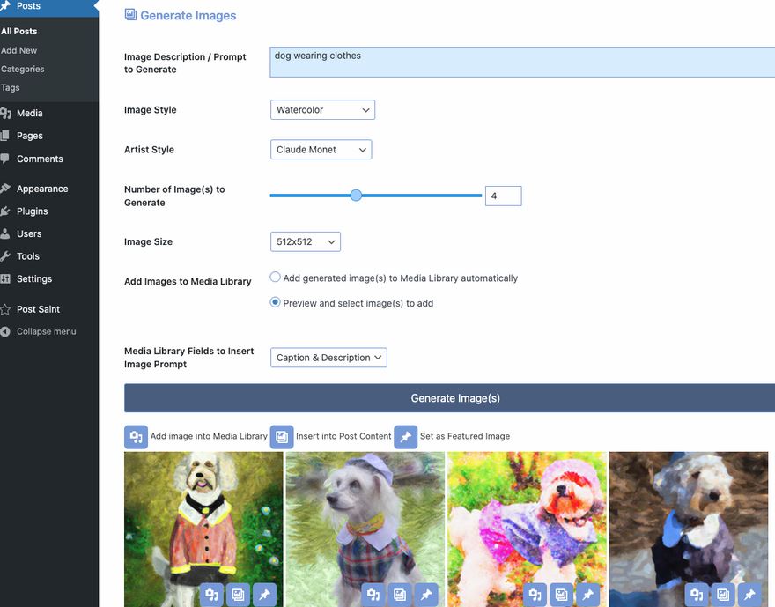Click the Media icon in sidebar

coord(5,113)
